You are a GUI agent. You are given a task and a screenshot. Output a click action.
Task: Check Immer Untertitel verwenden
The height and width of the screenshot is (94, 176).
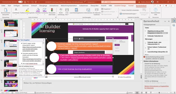click(x=121, y=10)
